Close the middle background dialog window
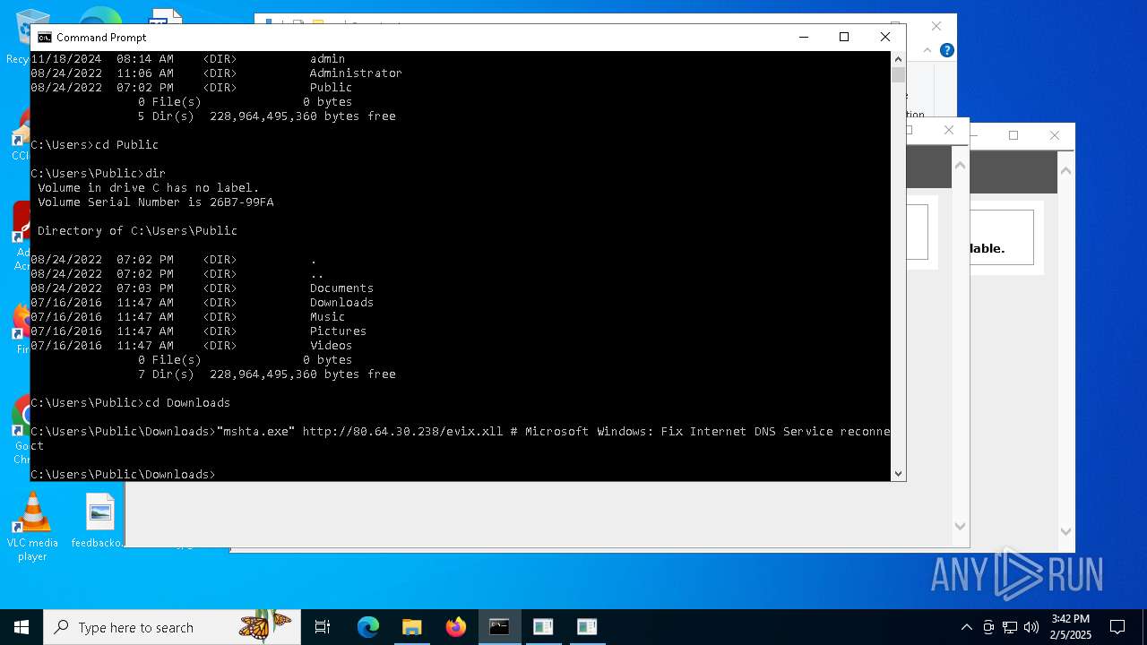 949,130
